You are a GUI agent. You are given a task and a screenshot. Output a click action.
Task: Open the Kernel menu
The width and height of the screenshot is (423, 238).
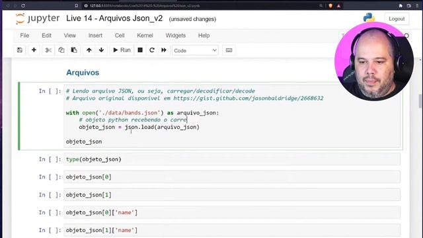(x=145, y=36)
